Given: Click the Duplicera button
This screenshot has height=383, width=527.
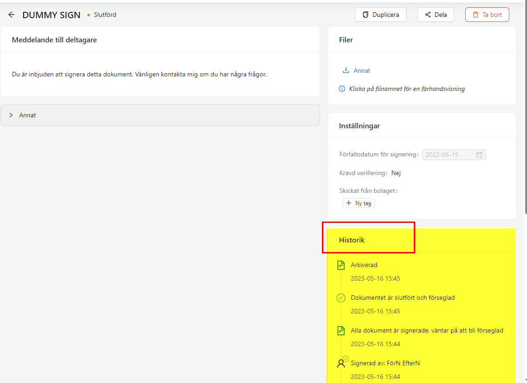Looking at the screenshot, I should (381, 15).
